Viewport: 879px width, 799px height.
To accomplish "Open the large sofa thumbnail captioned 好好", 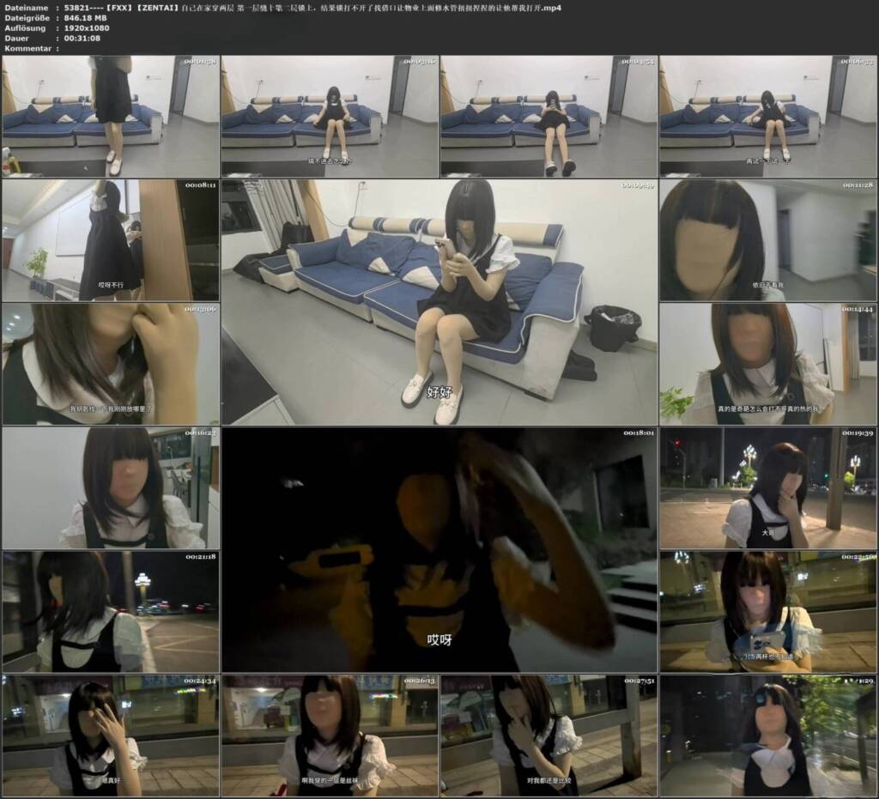I will pyautogui.click(x=439, y=302).
